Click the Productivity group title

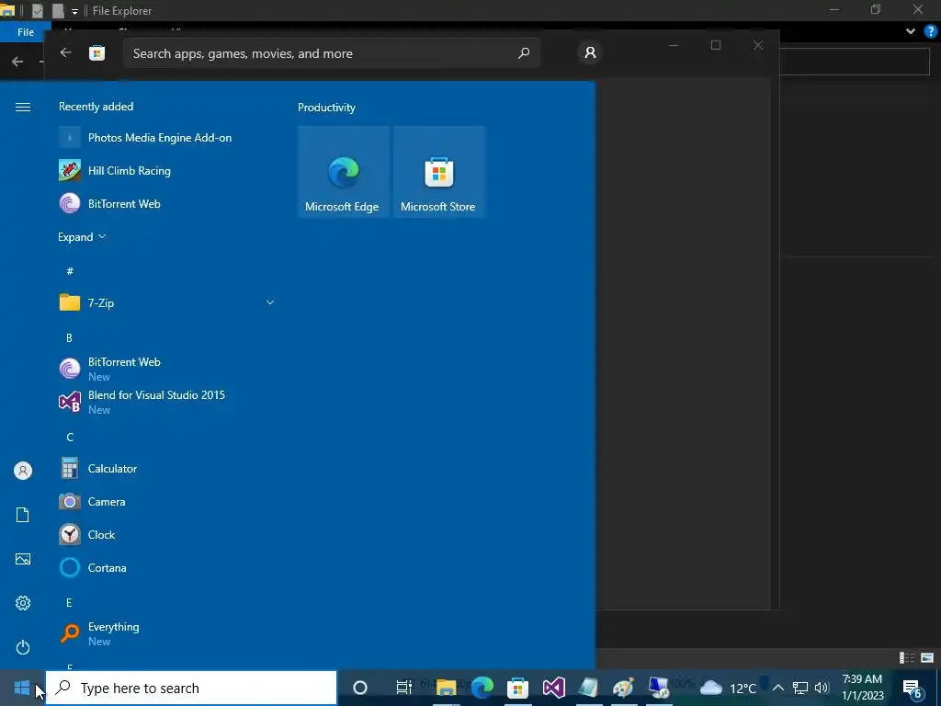pyautogui.click(x=326, y=108)
